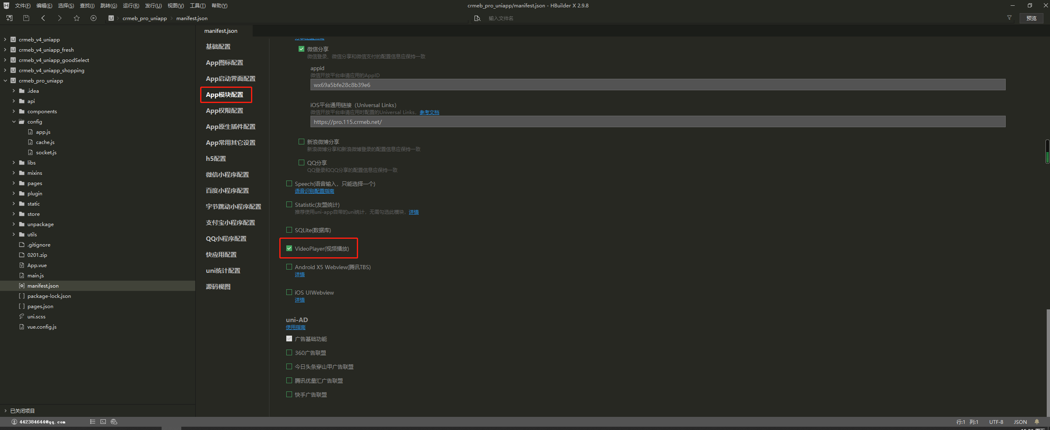Click the App.vue file icon
1050x430 pixels.
22,265
